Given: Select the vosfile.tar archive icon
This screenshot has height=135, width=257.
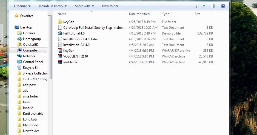Looking at the screenshot, I should tap(60, 62).
